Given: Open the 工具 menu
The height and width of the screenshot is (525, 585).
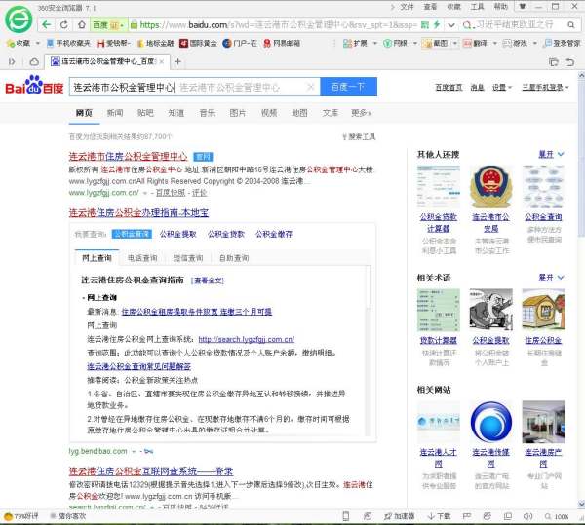Looking at the screenshot, I should (477, 7).
